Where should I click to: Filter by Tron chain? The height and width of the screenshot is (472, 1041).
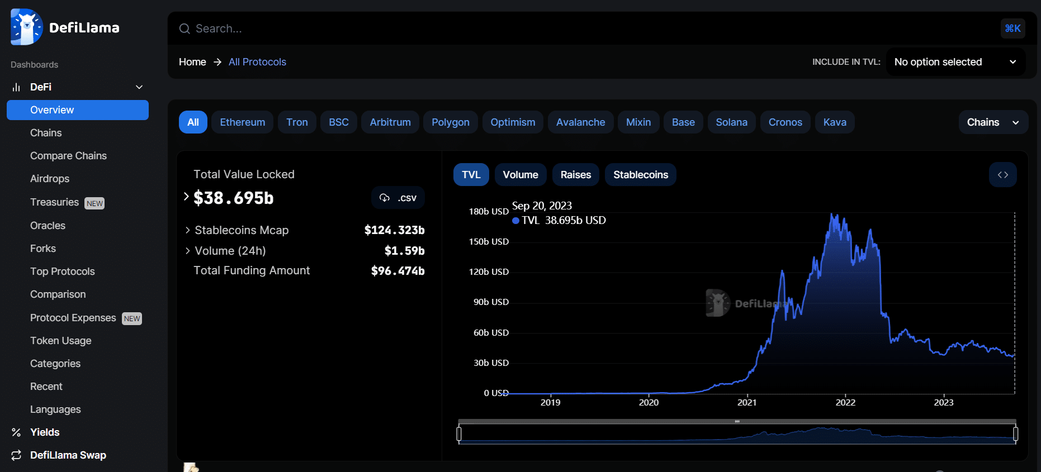click(297, 122)
